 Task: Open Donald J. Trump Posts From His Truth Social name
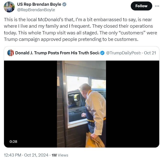click(x=57, y=53)
